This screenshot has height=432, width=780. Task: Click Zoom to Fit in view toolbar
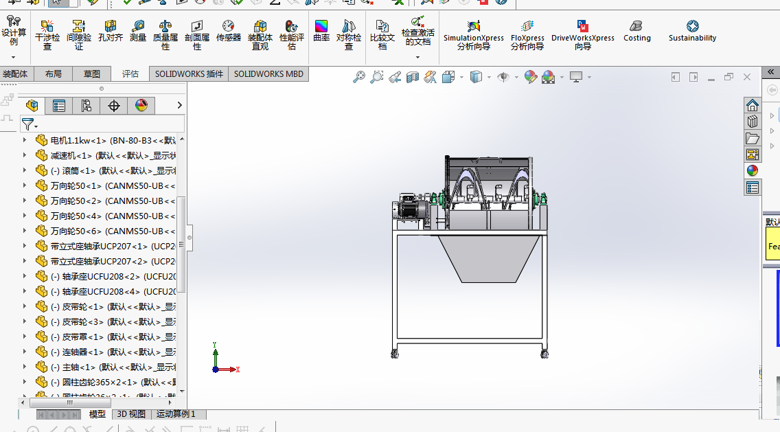coord(358,77)
